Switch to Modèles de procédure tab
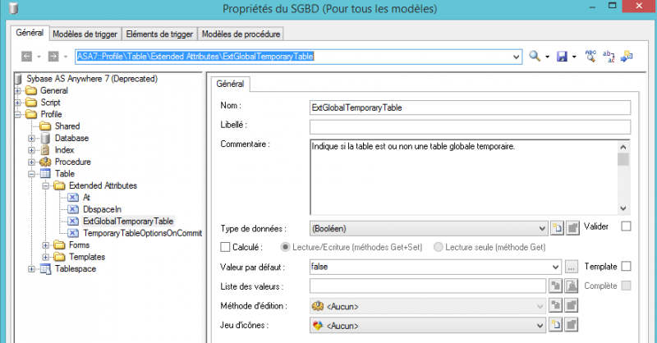This screenshot has width=657, height=343. tap(241, 34)
